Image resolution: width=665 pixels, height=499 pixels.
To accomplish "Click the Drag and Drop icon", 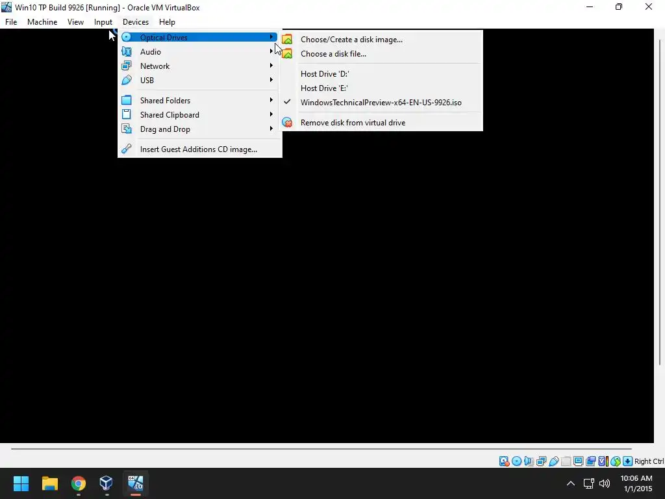I will pos(127,129).
